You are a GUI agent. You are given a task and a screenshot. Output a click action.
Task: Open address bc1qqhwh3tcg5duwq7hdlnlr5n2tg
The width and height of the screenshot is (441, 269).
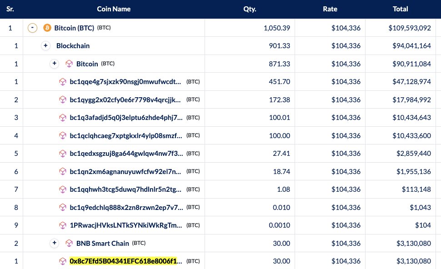[125, 189]
